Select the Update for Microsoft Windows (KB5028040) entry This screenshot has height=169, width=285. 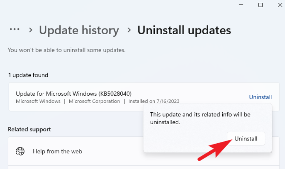(x=74, y=93)
